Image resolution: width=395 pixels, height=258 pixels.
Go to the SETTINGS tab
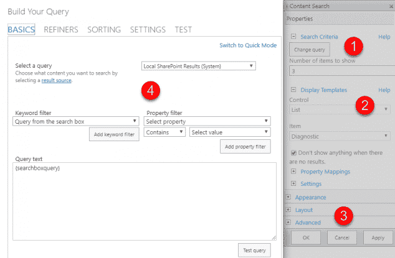pos(148,30)
